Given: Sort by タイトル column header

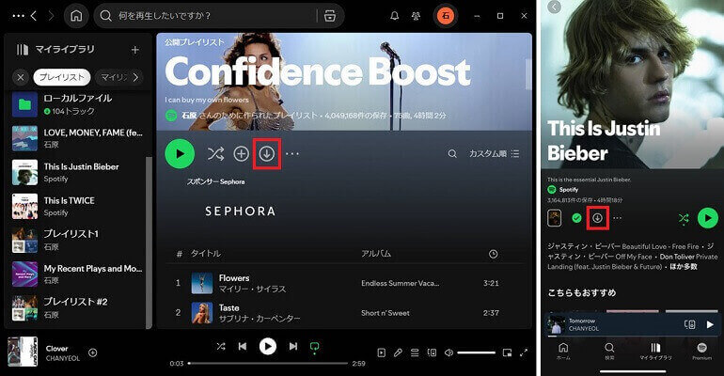Looking at the screenshot, I should coord(206,253).
